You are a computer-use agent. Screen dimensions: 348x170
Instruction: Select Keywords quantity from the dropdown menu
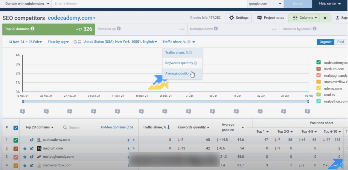click(x=182, y=63)
